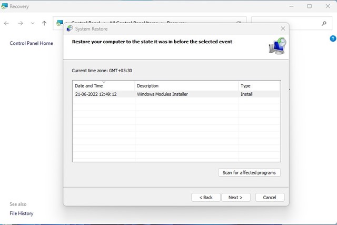Go up one level with the up arrow
Screen dimensions: 337x225
pyautogui.click(x=44, y=24)
